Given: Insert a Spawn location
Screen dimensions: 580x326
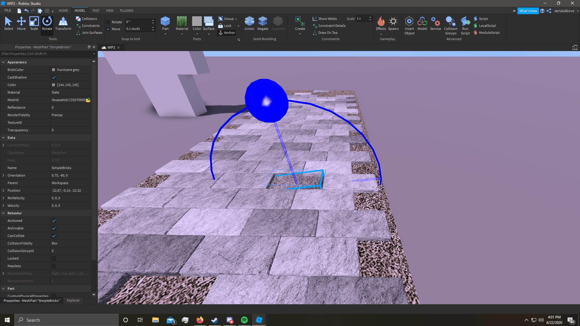Looking at the screenshot, I should point(393,24).
